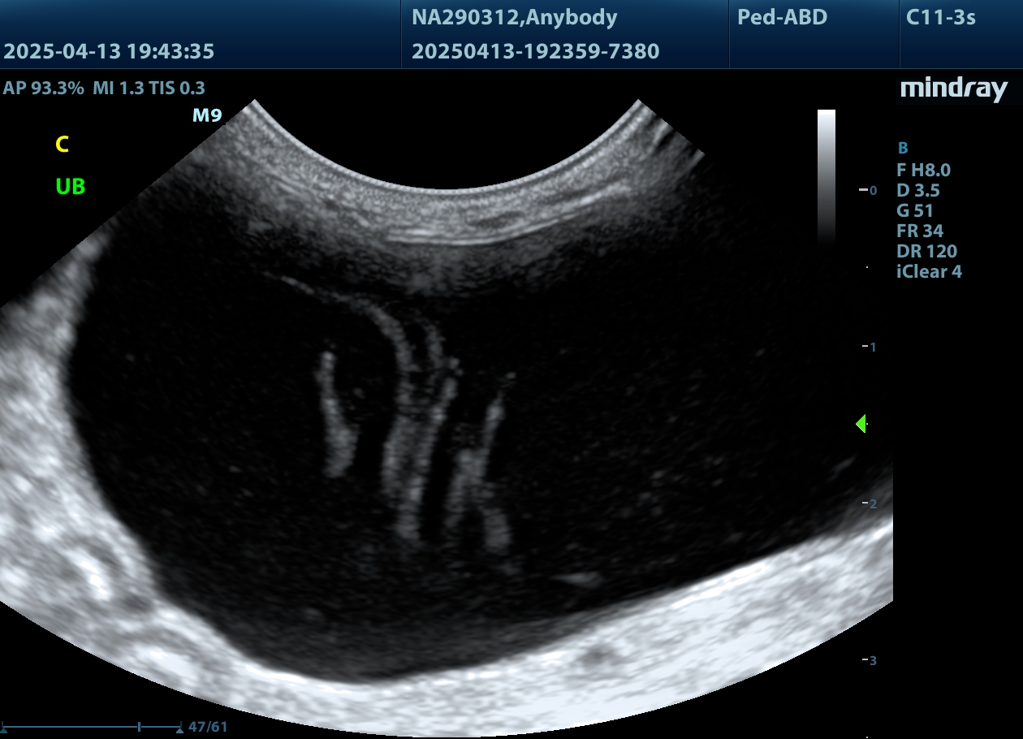1023x739 pixels.
Task: Click the D 3.5 depth parameter
Action: tap(918, 190)
